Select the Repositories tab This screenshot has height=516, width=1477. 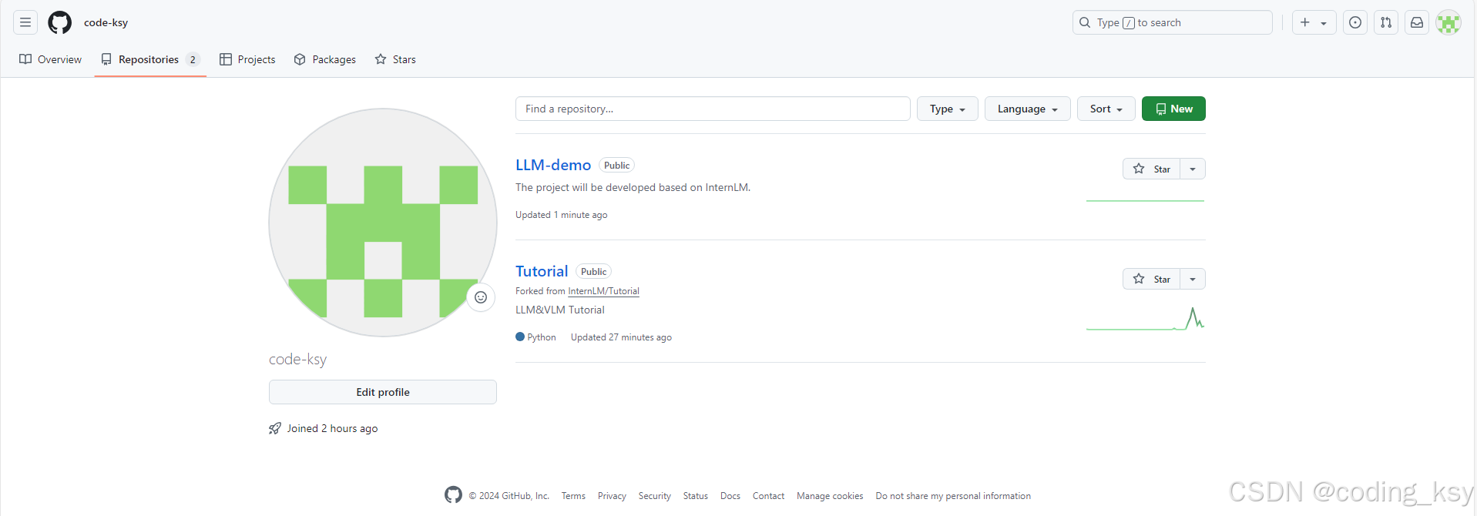tap(150, 59)
